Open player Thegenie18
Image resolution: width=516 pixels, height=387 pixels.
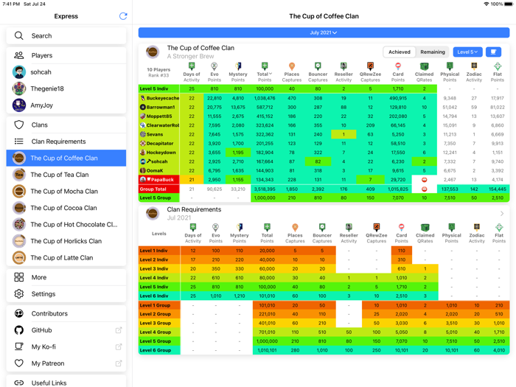coord(47,88)
